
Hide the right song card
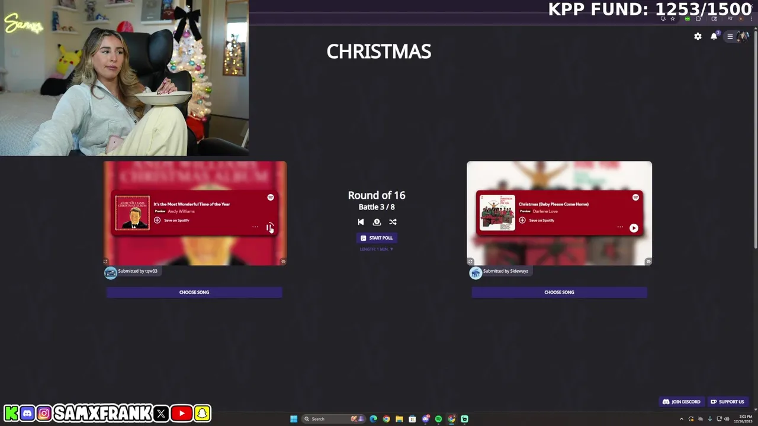click(648, 262)
